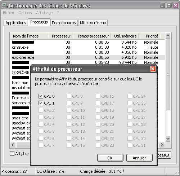Select the spoolsv process row
180x176 pixels.
21,123
